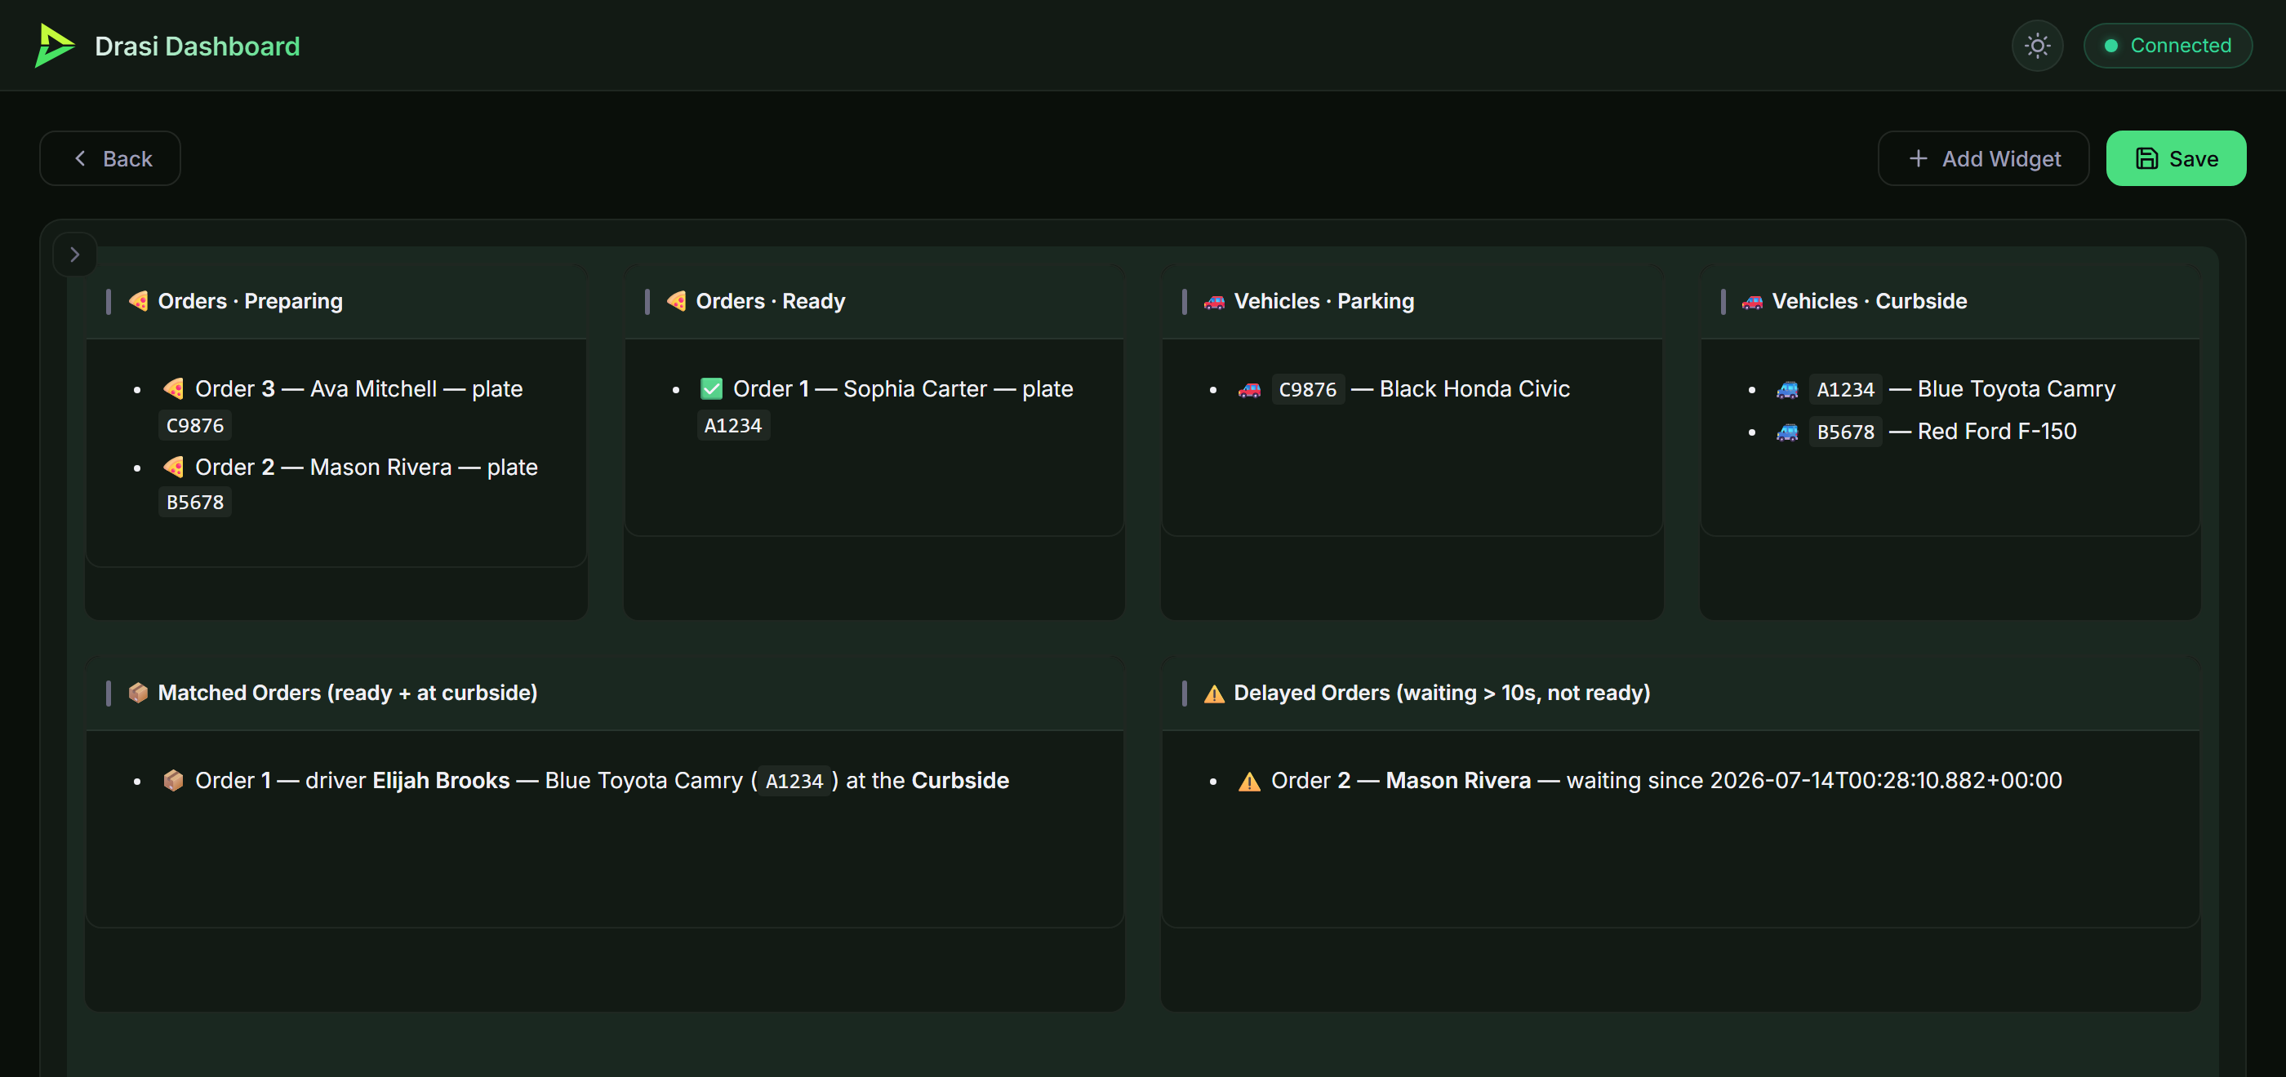Image resolution: width=2286 pixels, height=1077 pixels.
Task: Select the Vehicles · Parking widget title
Action: click(x=1324, y=301)
